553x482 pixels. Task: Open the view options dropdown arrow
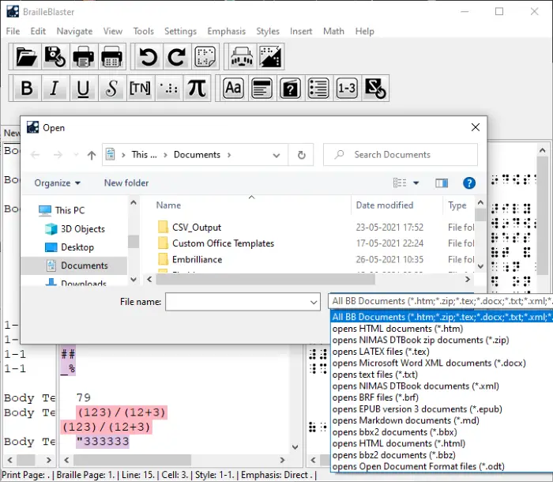click(416, 183)
